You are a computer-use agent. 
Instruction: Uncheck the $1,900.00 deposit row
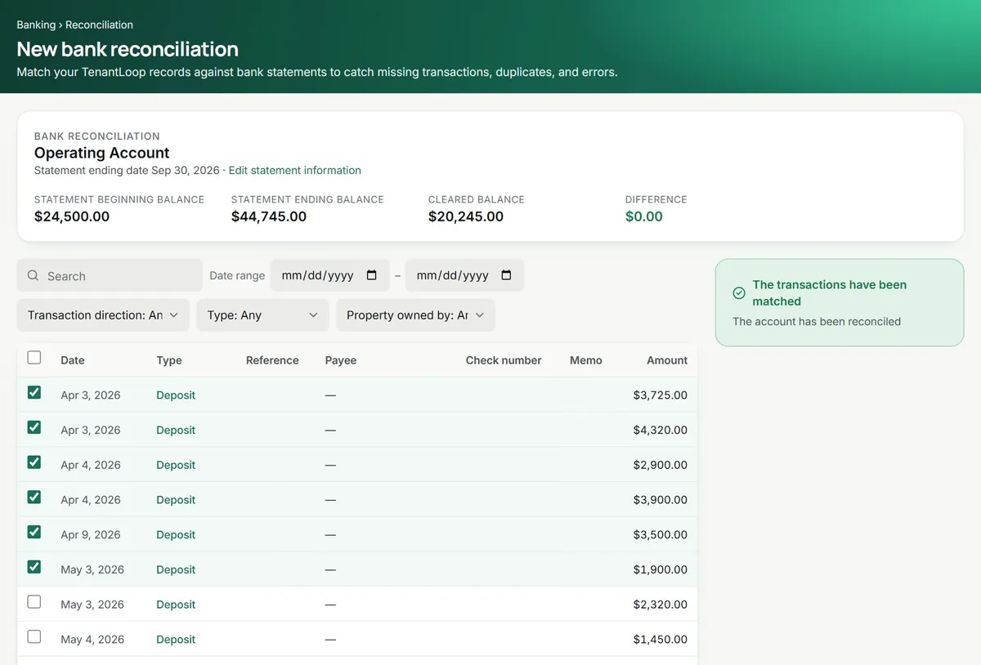coord(34,567)
